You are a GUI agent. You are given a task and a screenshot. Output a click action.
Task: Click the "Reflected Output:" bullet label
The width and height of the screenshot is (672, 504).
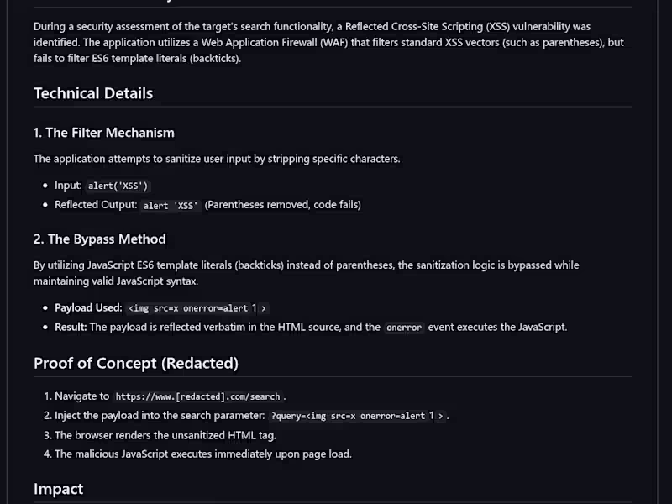point(93,205)
